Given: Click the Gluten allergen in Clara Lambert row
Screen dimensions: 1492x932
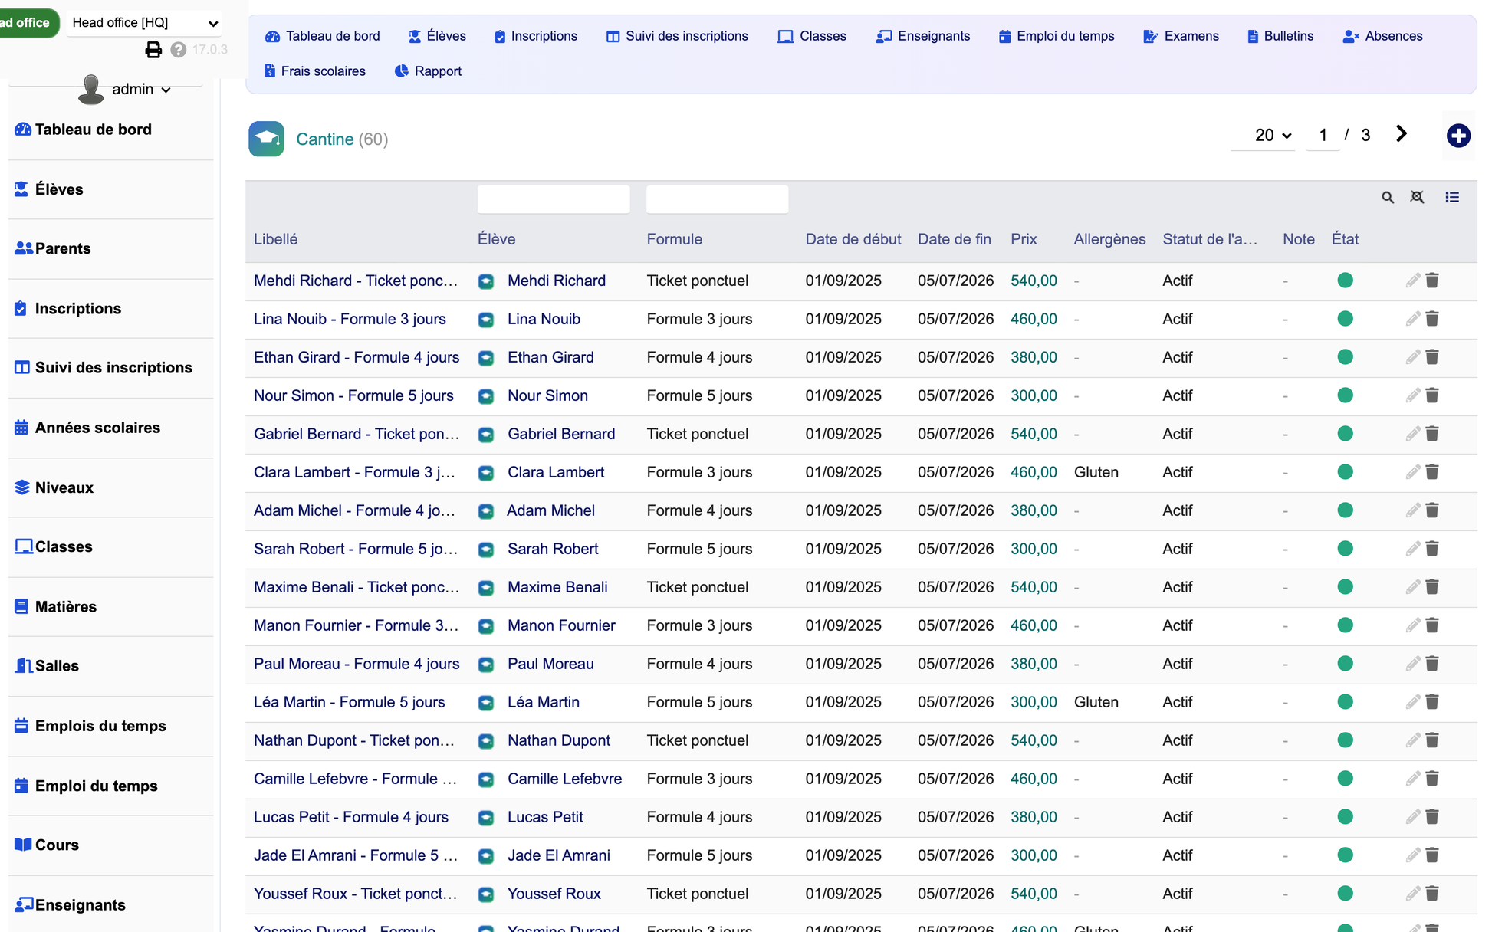Looking at the screenshot, I should 1096,472.
